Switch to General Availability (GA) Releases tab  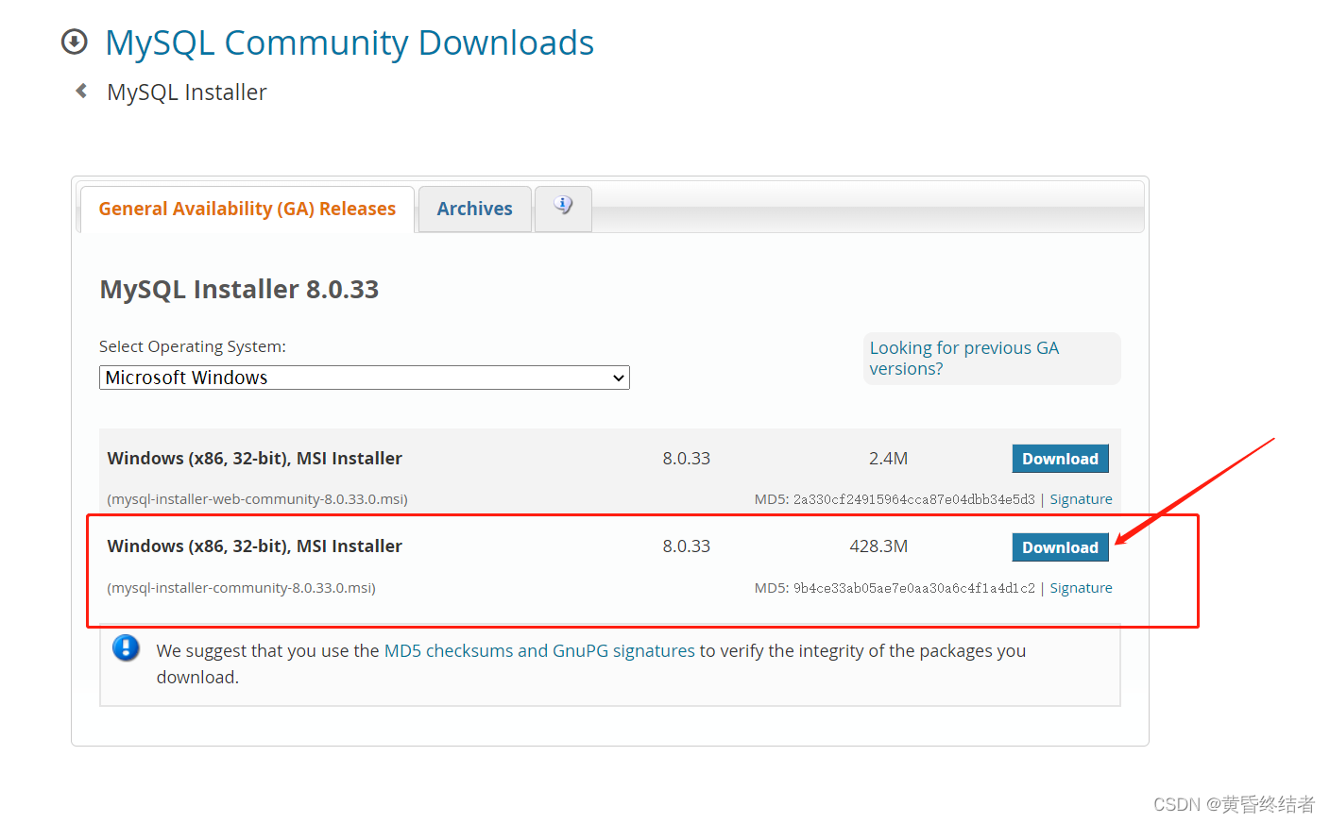[247, 209]
